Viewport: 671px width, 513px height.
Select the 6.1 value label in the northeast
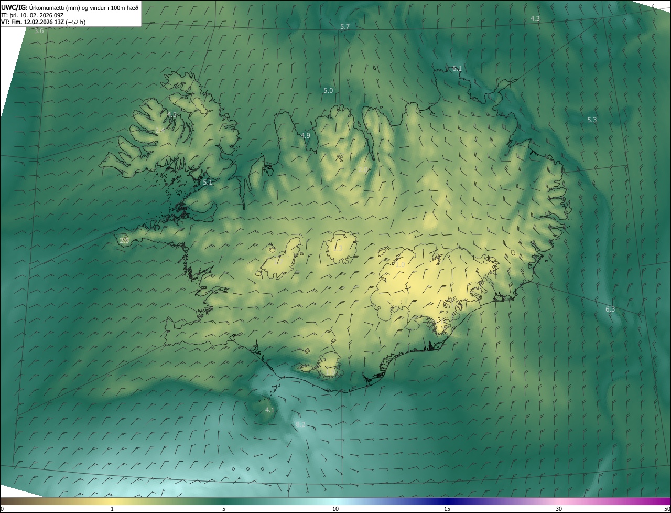(x=457, y=69)
